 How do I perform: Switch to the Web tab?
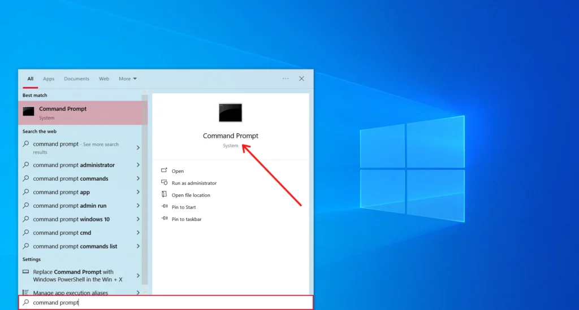click(x=104, y=79)
